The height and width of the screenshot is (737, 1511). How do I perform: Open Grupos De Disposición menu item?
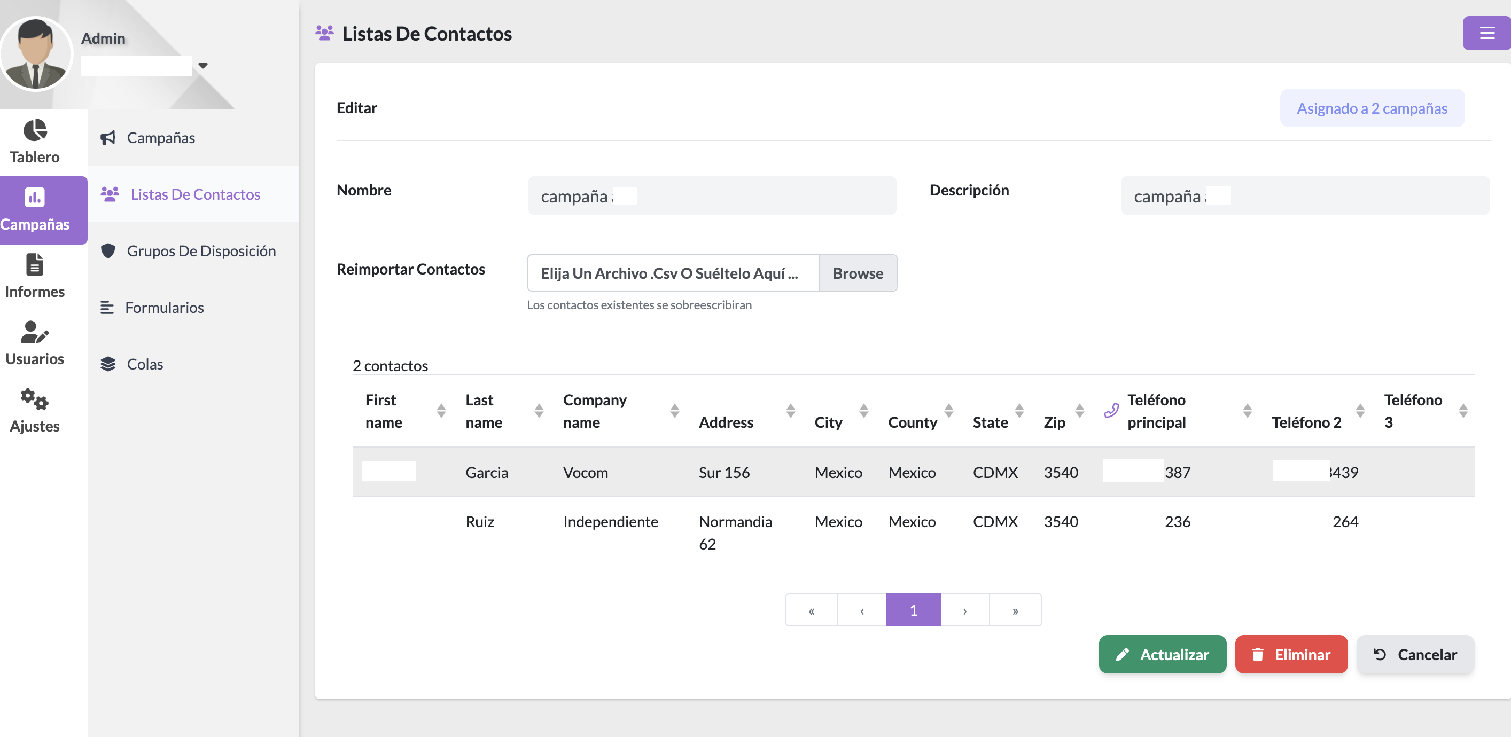click(200, 251)
